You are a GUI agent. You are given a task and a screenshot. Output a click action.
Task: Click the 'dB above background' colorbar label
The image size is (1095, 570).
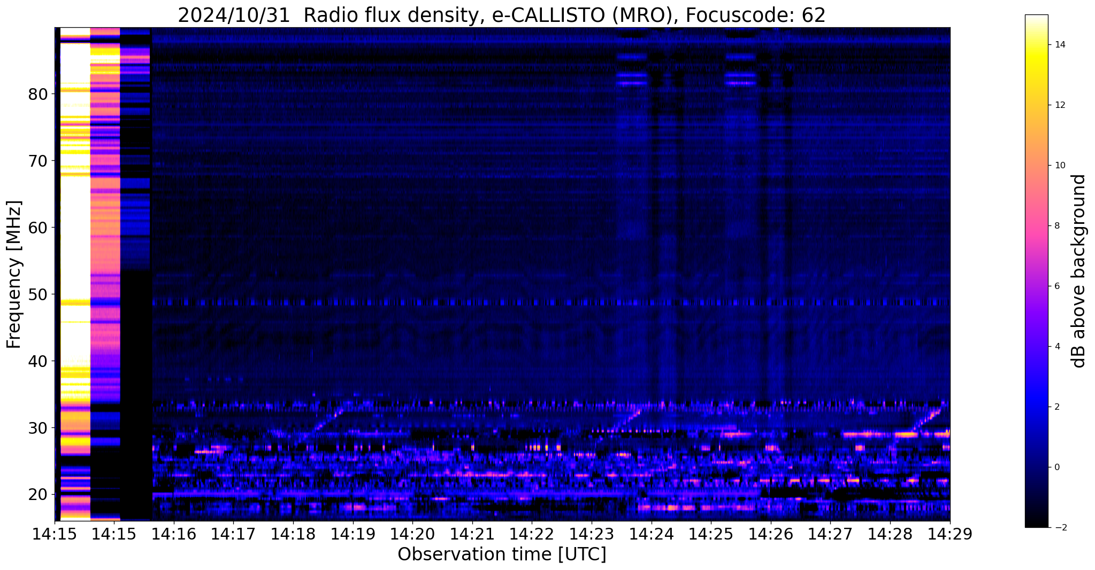point(1079,271)
